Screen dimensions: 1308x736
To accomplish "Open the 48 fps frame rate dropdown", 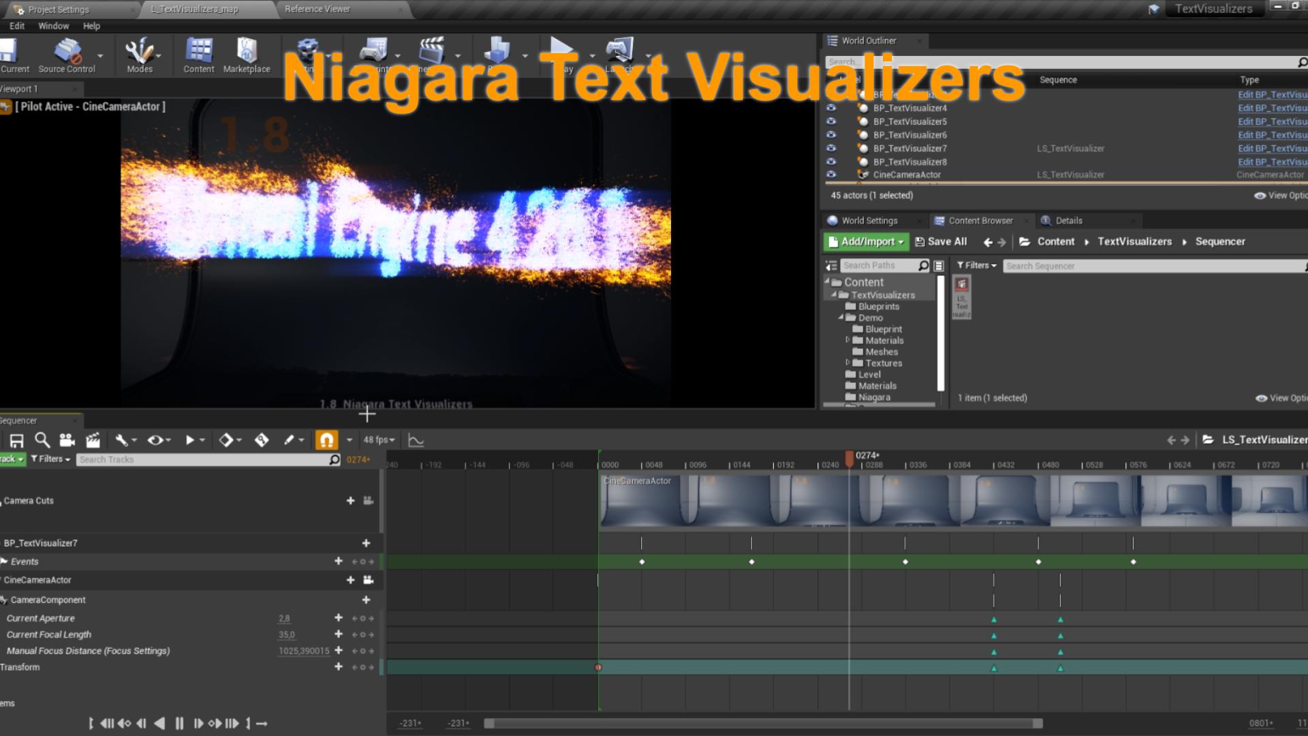I will coord(379,440).
